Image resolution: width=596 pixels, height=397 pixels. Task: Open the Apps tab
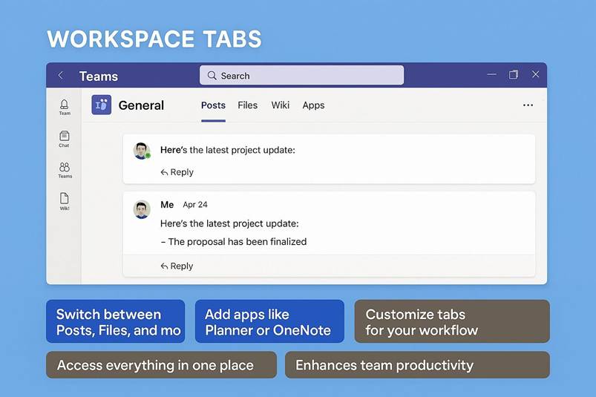313,105
